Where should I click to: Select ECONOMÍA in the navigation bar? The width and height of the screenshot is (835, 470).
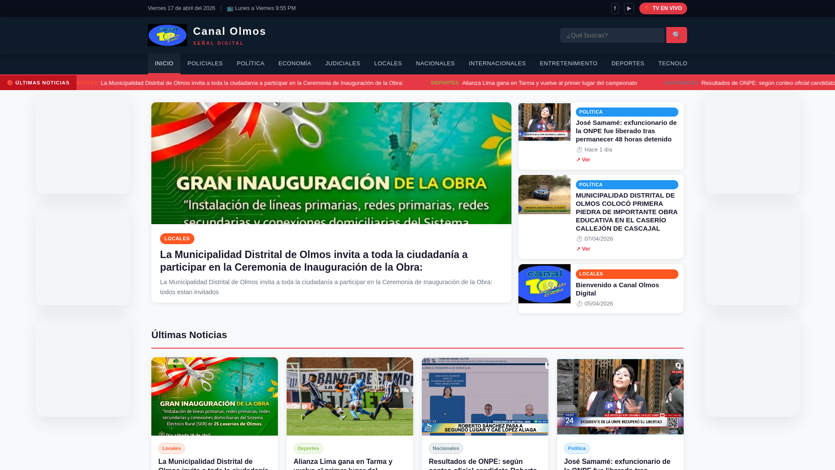tap(294, 64)
